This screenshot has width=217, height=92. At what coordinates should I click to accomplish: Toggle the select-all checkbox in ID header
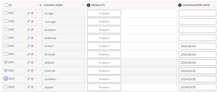(7, 5)
